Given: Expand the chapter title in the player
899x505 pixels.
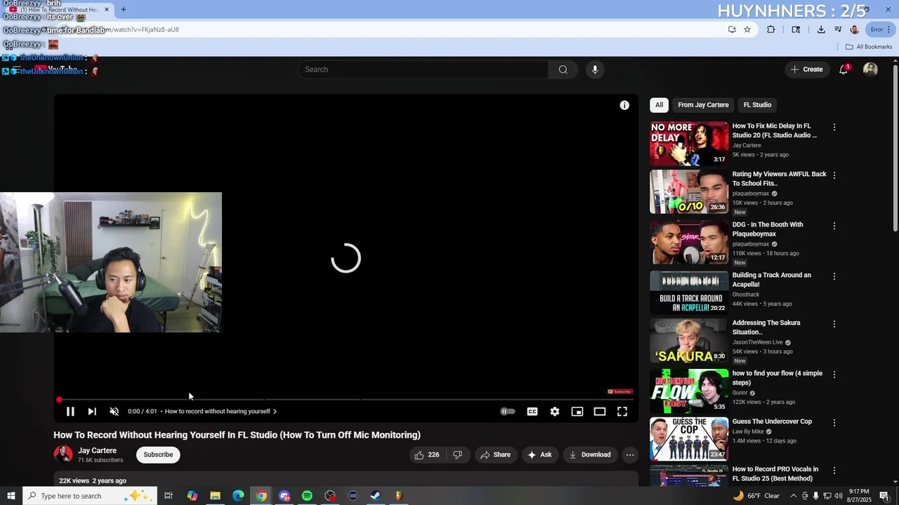Looking at the screenshot, I should [221, 412].
